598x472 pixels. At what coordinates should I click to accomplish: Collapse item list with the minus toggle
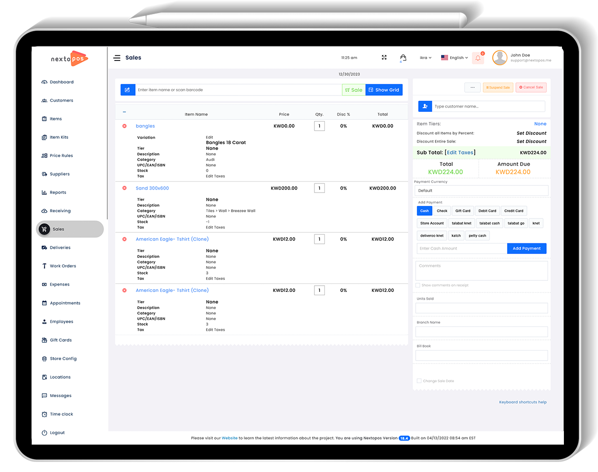point(124,112)
